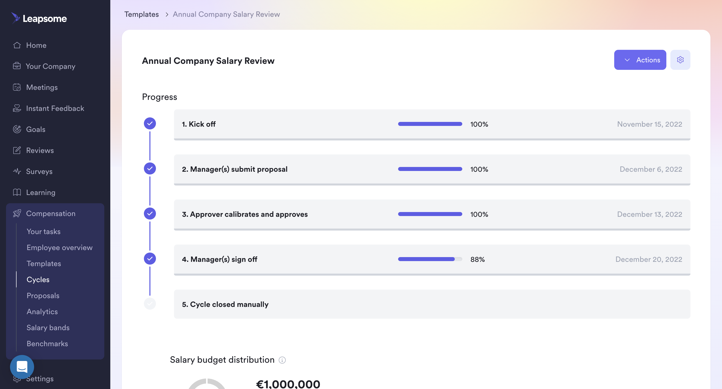Open the Intercom chat bubble
The image size is (722, 389).
coord(22,367)
